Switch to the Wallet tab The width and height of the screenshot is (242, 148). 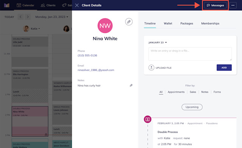tap(168, 23)
